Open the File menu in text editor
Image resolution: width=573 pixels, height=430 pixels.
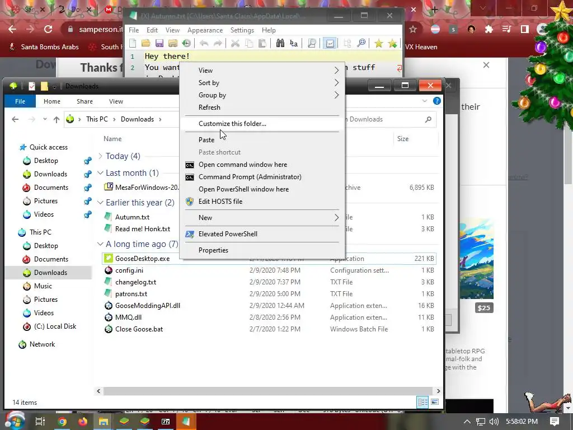[x=133, y=30]
